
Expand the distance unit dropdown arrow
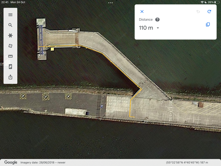[158, 28]
